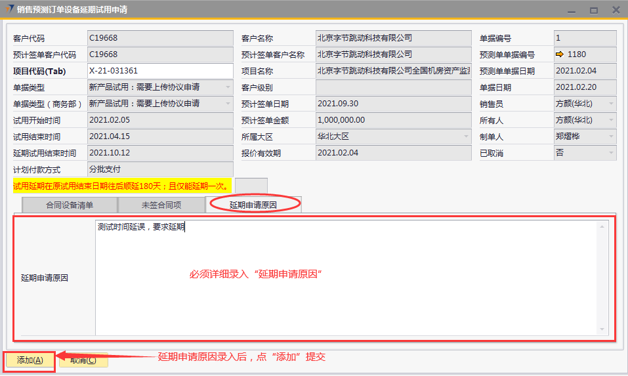Open the 制单人 dropdown showing 郑熠桦
628x376 pixels.
click(611, 136)
